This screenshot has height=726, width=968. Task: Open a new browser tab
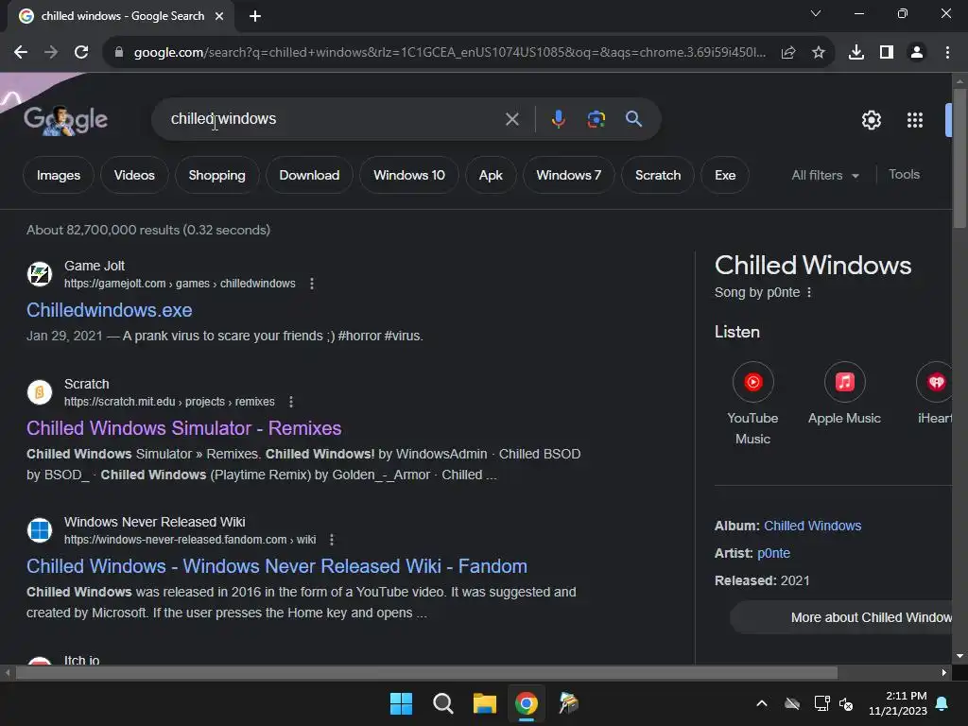(x=255, y=16)
